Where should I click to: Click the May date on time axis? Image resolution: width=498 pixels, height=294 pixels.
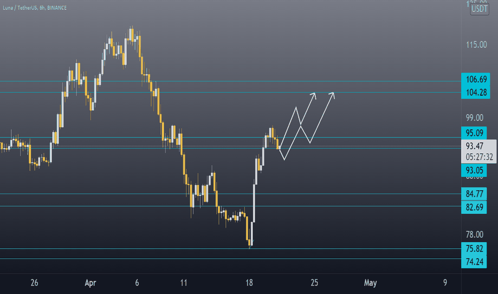pos(370,283)
